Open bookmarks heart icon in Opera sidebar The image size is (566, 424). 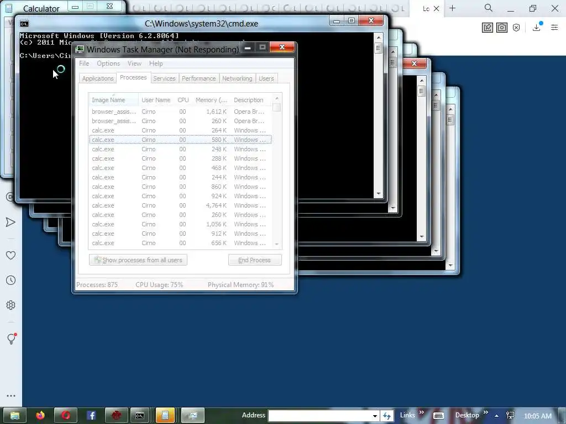[x=11, y=255]
